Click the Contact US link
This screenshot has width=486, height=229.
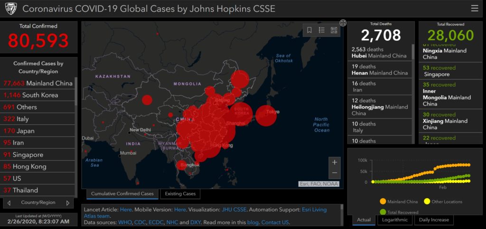[x=275, y=222]
